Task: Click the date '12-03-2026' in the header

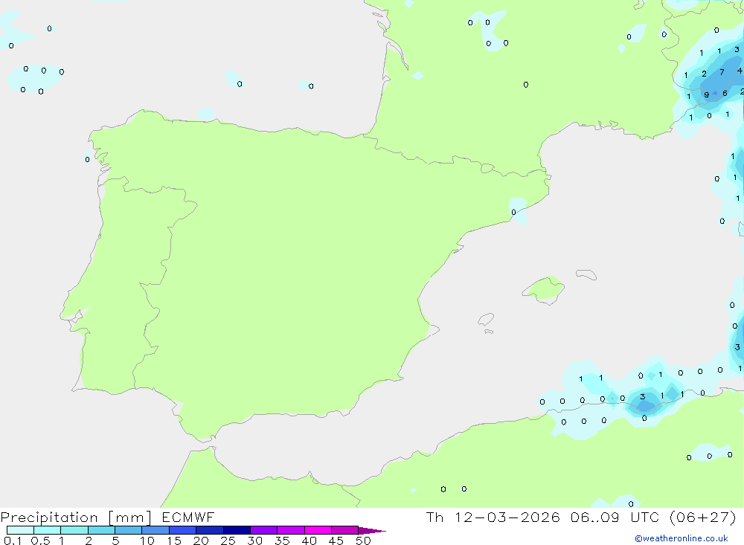Action: coord(507,517)
